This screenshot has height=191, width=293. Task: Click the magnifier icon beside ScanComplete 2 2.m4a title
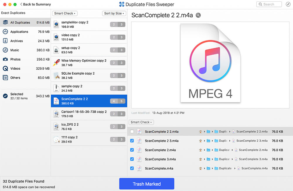click(198, 15)
